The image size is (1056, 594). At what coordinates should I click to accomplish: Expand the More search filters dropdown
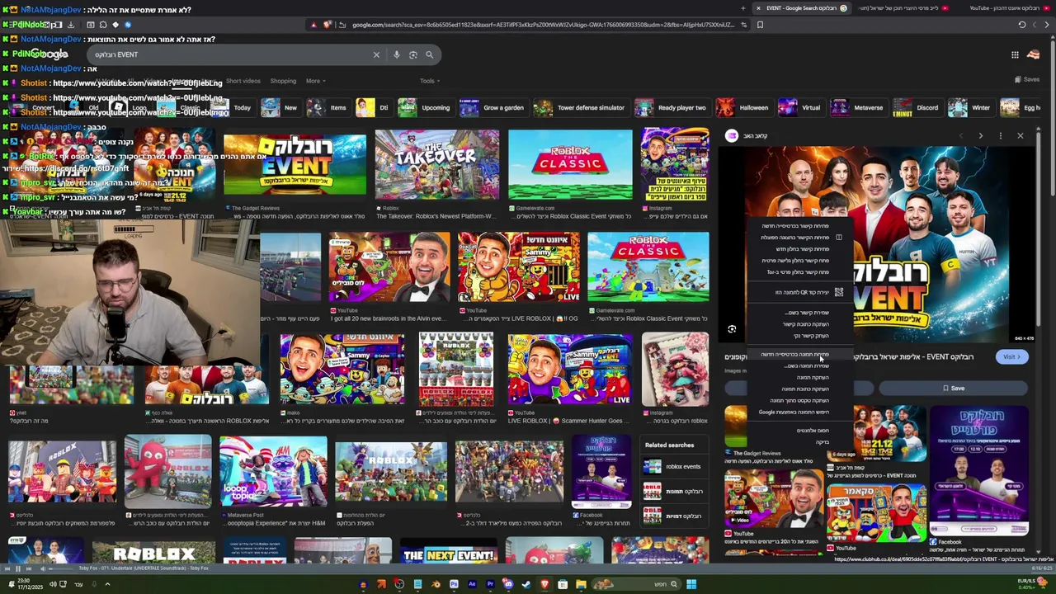click(x=316, y=81)
